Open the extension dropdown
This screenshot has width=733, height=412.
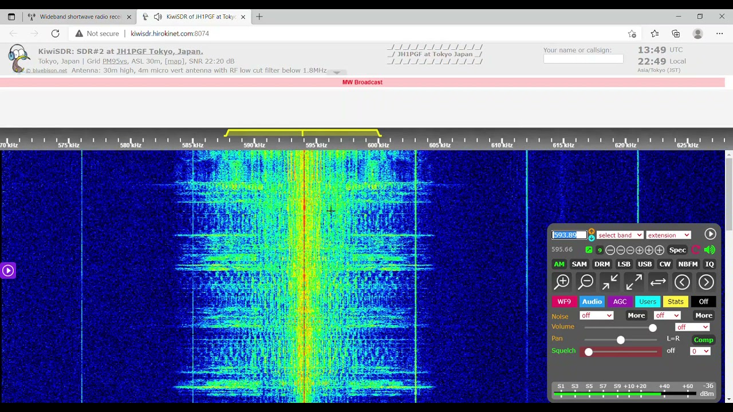pos(668,235)
